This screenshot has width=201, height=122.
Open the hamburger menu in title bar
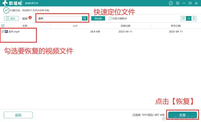point(178,3)
